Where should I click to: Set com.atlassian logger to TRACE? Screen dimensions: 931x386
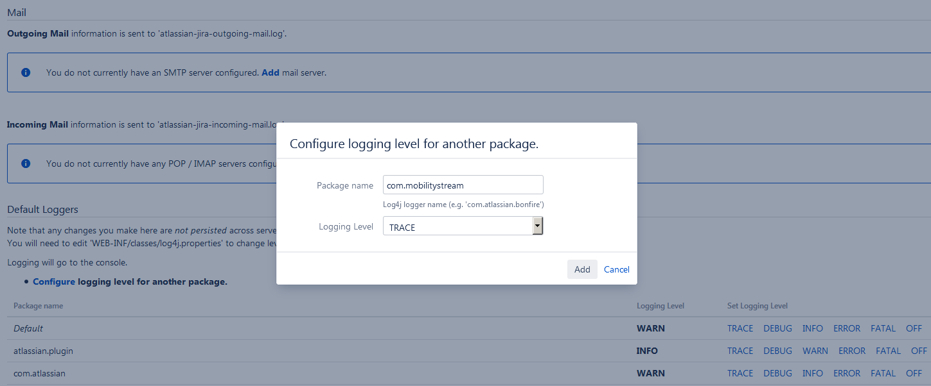coord(740,373)
